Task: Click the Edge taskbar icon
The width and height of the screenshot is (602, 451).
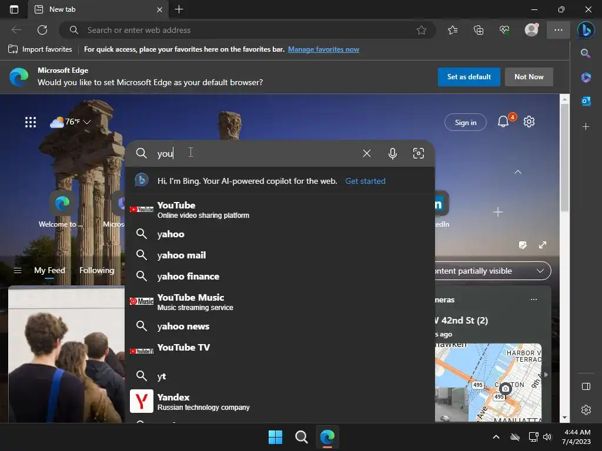Action: tap(327, 437)
